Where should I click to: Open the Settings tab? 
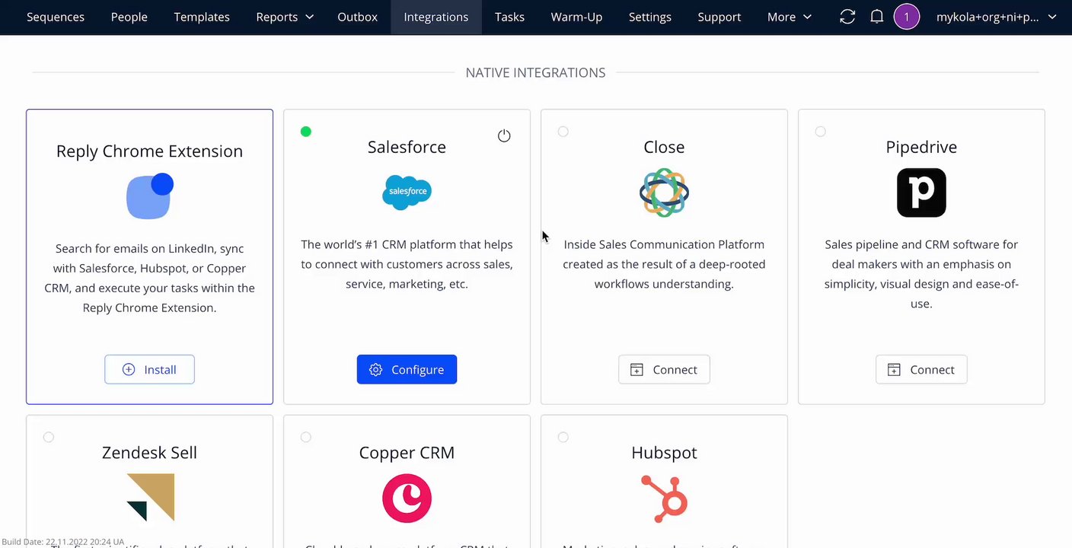pos(650,17)
